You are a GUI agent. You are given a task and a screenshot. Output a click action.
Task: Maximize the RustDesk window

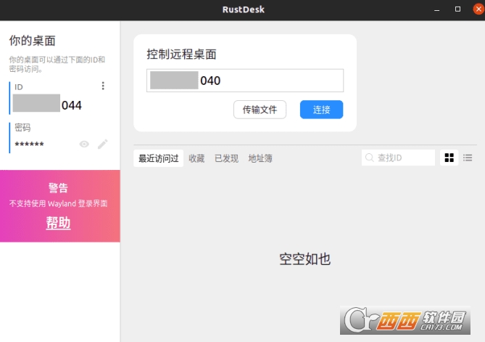point(457,9)
